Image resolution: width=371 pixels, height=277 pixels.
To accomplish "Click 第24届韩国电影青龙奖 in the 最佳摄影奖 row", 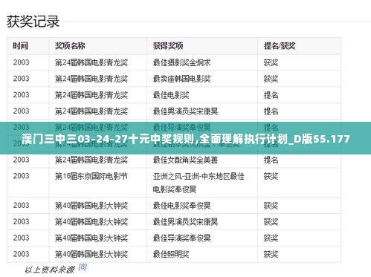I will click(91, 62).
